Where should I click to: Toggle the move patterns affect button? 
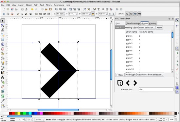[x=139, y=14]
